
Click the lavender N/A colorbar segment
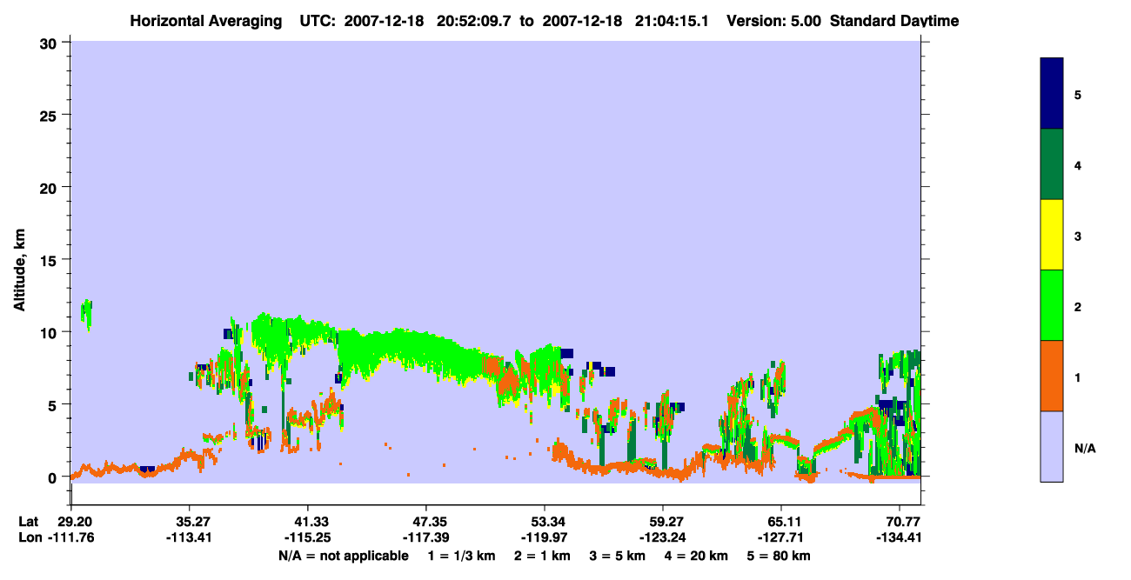click(1052, 446)
